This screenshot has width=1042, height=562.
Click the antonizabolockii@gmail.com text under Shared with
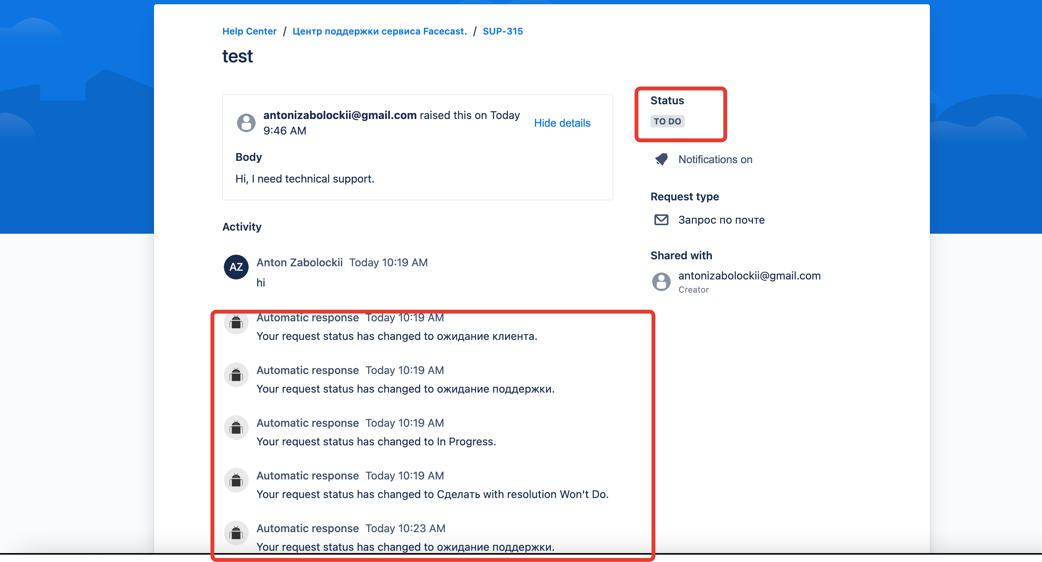coord(749,276)
